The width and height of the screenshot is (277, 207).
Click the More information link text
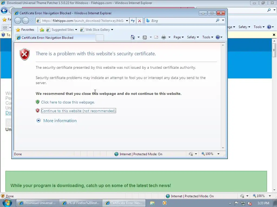60,120
